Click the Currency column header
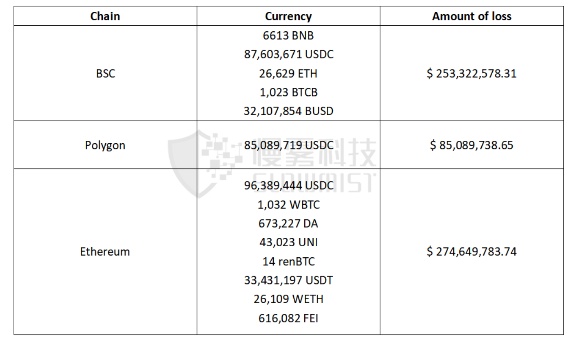Image resolution: width=569 pixels, height=346 pixels. (288, 16)
